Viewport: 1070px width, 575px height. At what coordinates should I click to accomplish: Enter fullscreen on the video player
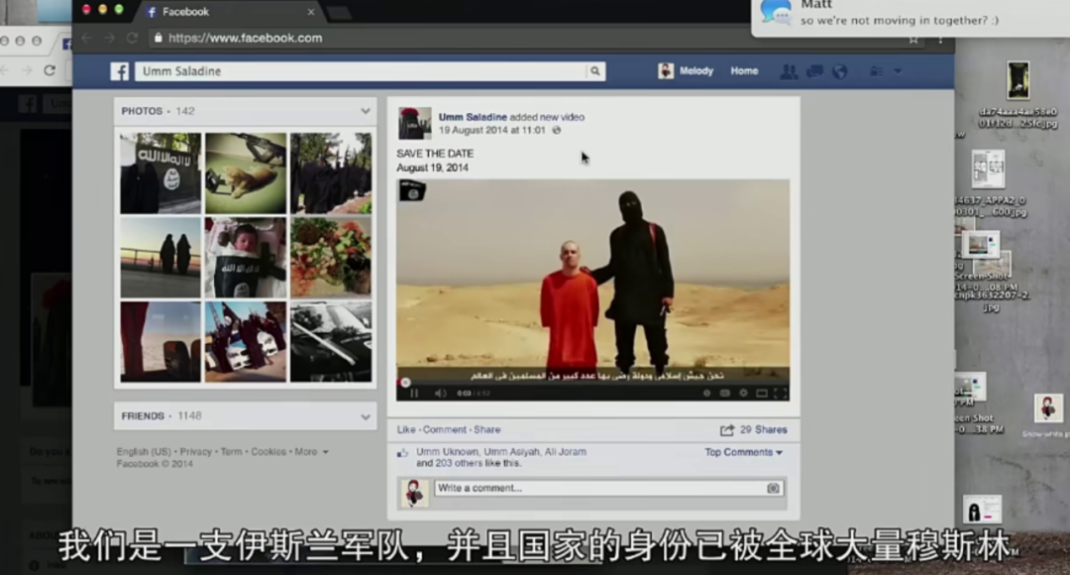point(780,393)
